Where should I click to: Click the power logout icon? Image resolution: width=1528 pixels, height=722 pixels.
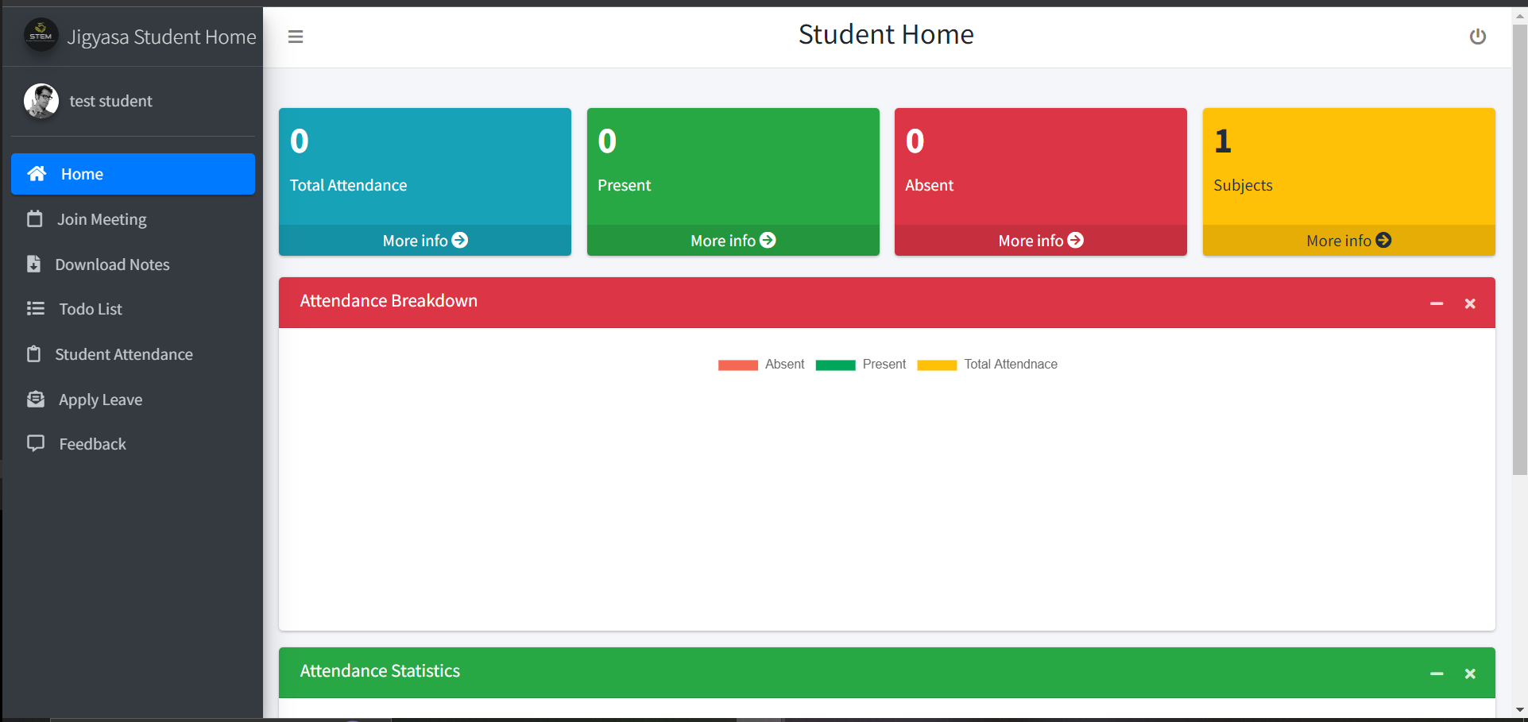(x=1477, y=37)
